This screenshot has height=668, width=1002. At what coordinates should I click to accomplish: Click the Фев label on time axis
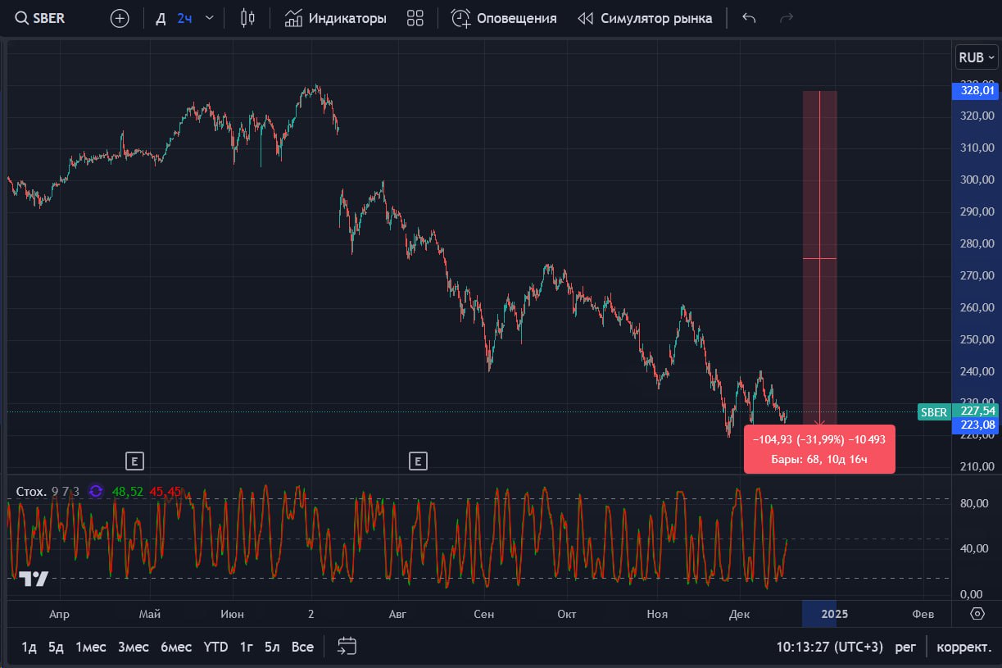[923, 614]
